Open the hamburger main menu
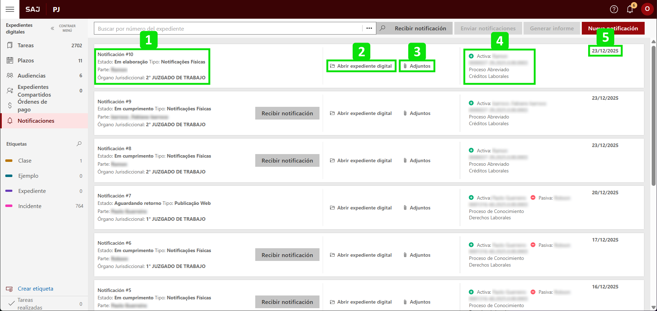Image resolution: width=657 pixels, height=311 pixels. (x=10, y=9)
